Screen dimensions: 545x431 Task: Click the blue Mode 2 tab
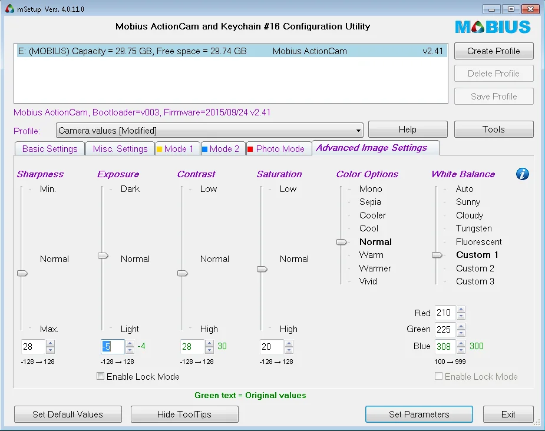coord(223,148)
